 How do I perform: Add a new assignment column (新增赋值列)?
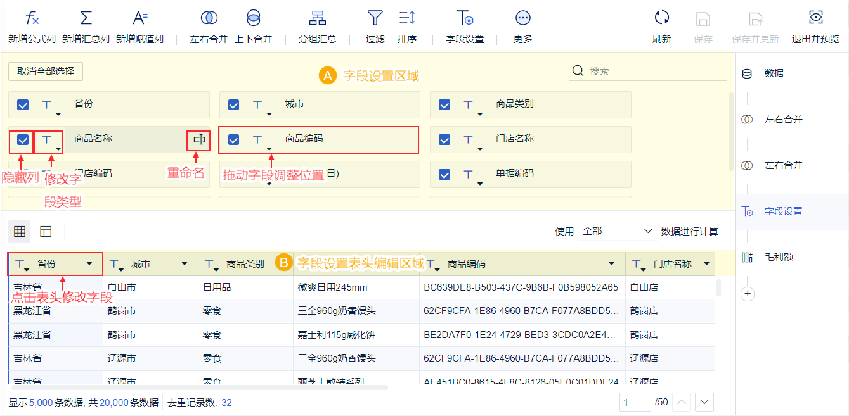click(139, 27)
